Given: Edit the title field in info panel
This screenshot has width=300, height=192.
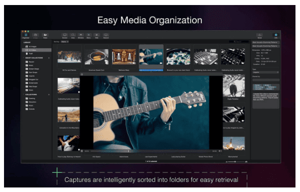Looking at the screenshot, I should [x=266, y=42].
